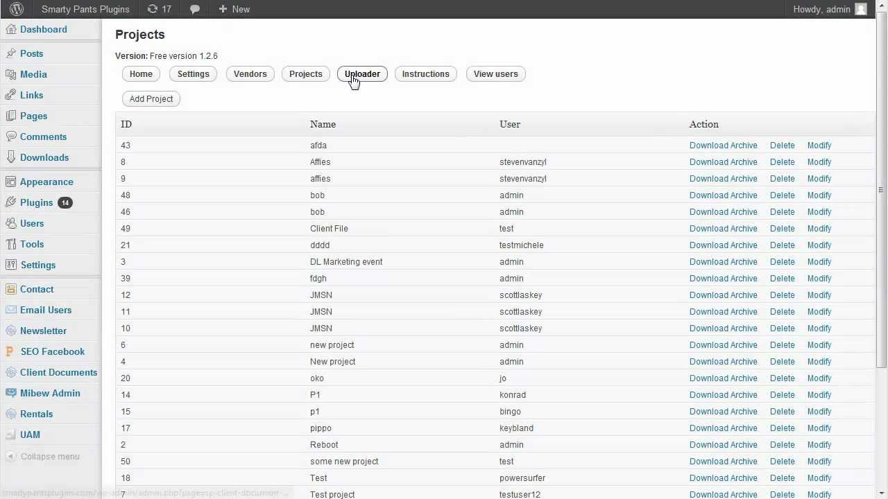The width and height of the screenshot is (888, 499).
Task: Open the Home tab
Action: click(141, 74)
